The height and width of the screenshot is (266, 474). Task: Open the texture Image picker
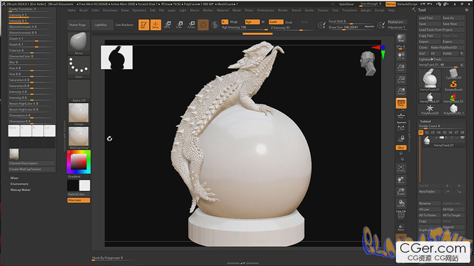(79, 114)
